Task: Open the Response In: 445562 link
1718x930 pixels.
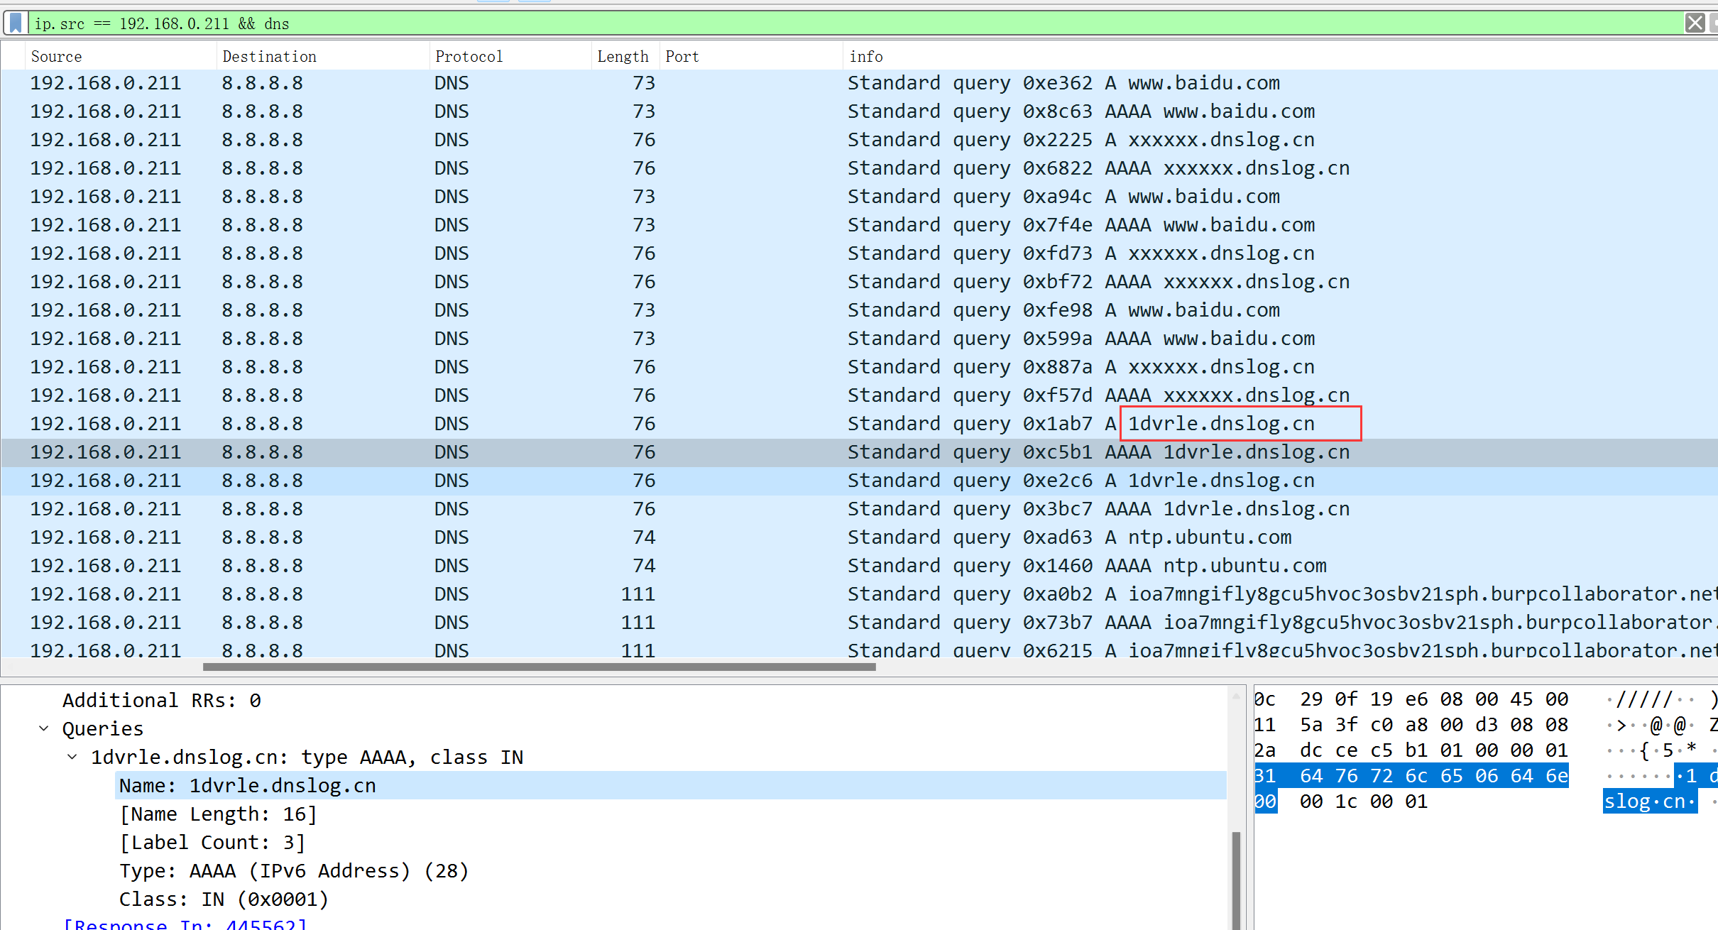Action: click(x=185, y=924)
